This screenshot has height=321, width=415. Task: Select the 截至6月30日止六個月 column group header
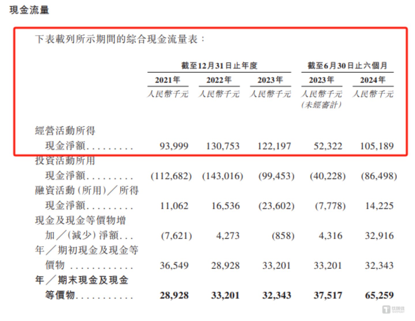pyautogui.click(x=347, y=66)
